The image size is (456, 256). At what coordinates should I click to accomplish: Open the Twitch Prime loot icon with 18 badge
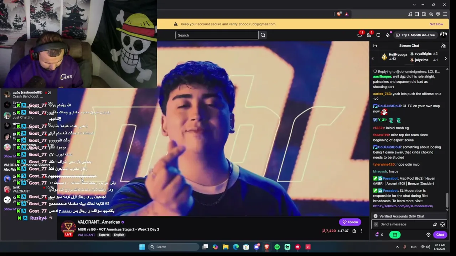(360, 35)
